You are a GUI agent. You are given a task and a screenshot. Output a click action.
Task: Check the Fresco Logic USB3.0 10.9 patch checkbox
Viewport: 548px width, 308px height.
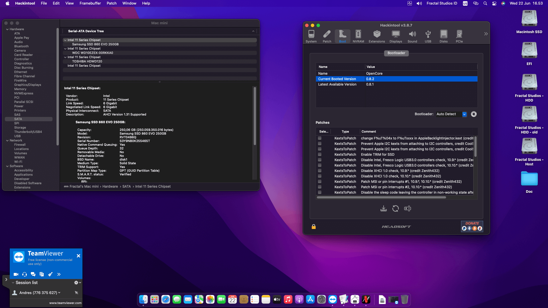[x=320, y=160]
